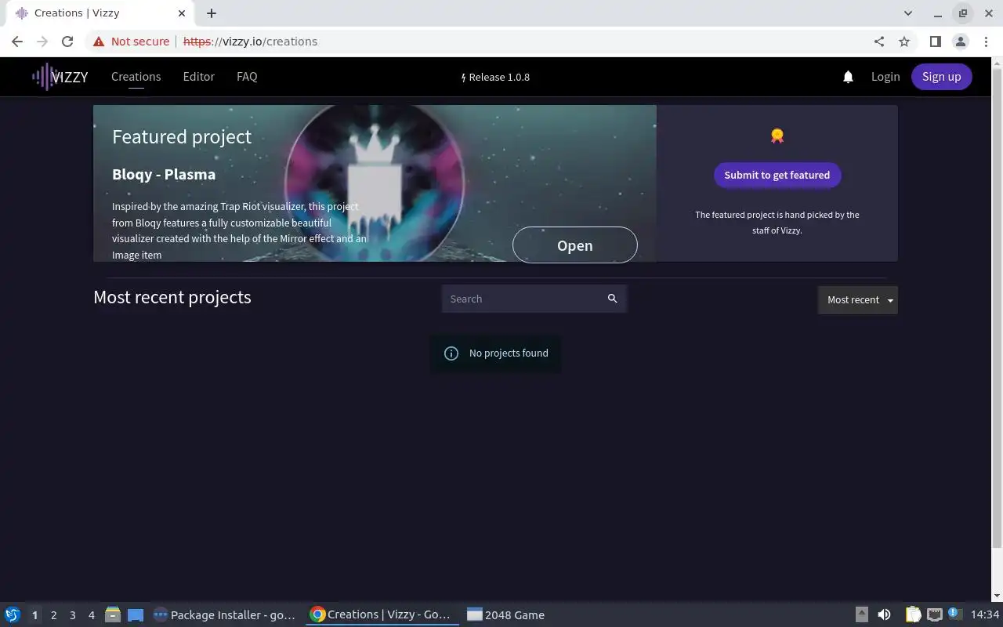Image resolution: width=1003 pixels, height=627 pixels.
Task: Open the featured Bloqy - Plasma project
Action: [574, 245]
